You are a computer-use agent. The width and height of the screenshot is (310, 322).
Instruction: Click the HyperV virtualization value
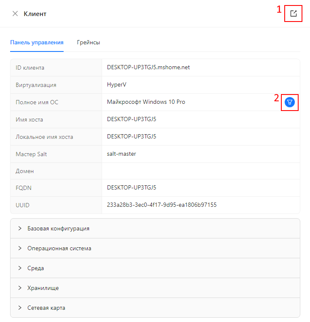pyautogui.click(x=117, y=85)
